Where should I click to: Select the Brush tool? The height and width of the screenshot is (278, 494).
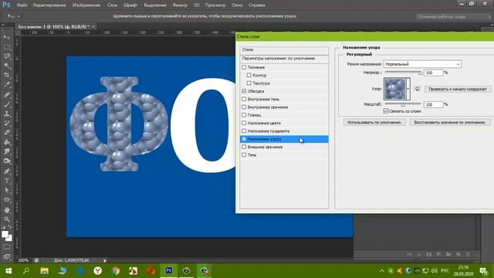[7, 104]
